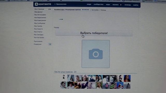Open сообщества in top menu

99,4
